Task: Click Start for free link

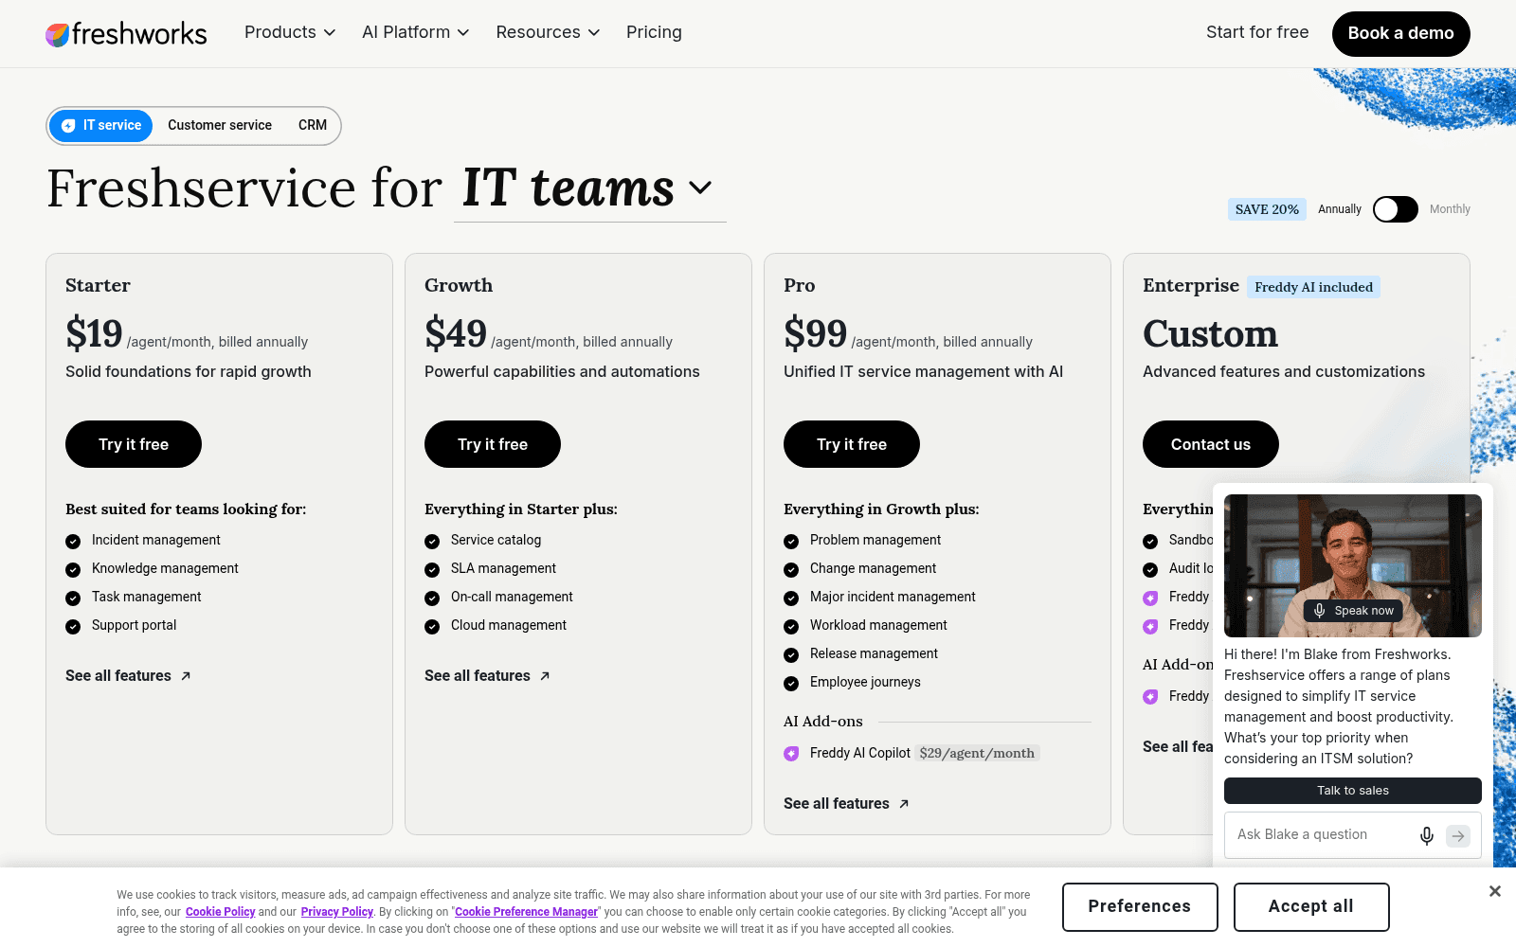Action: (x=1257, y=32)
